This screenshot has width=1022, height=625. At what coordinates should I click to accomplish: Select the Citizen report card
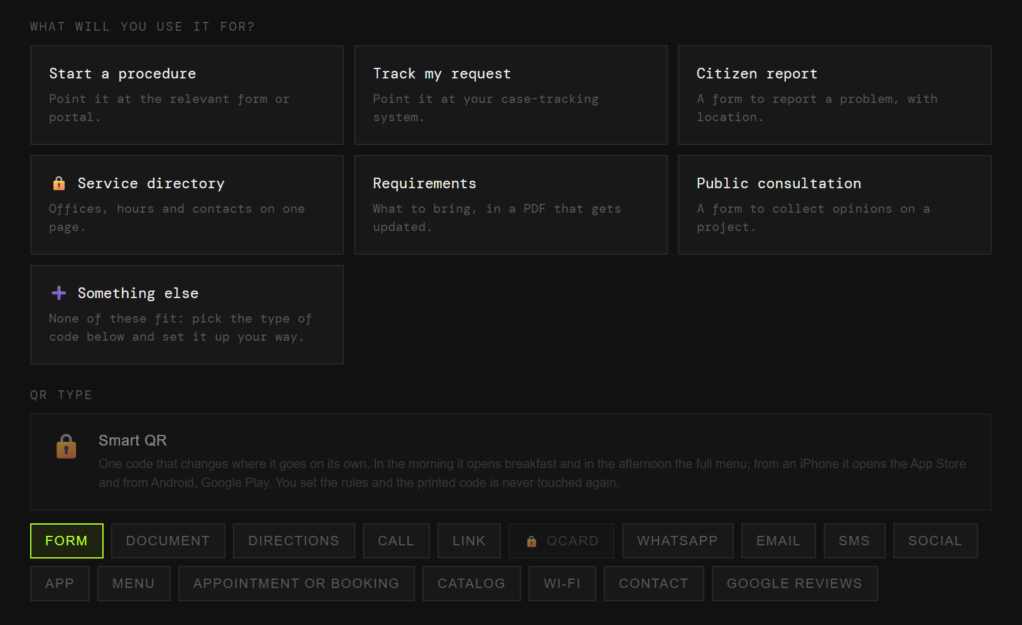pyautogui.click(x=835, y=95)
